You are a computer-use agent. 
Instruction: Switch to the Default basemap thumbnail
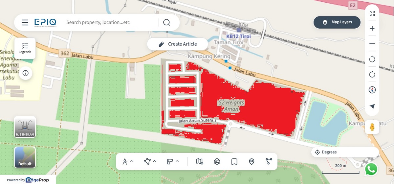[25, 157]
